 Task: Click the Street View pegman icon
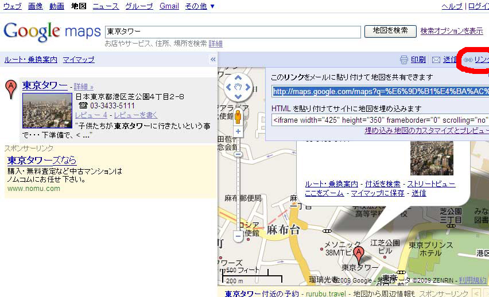click(x=238, y=117)
